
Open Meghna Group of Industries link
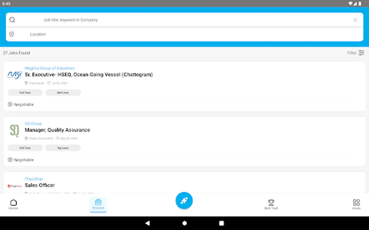coord(49,68)
